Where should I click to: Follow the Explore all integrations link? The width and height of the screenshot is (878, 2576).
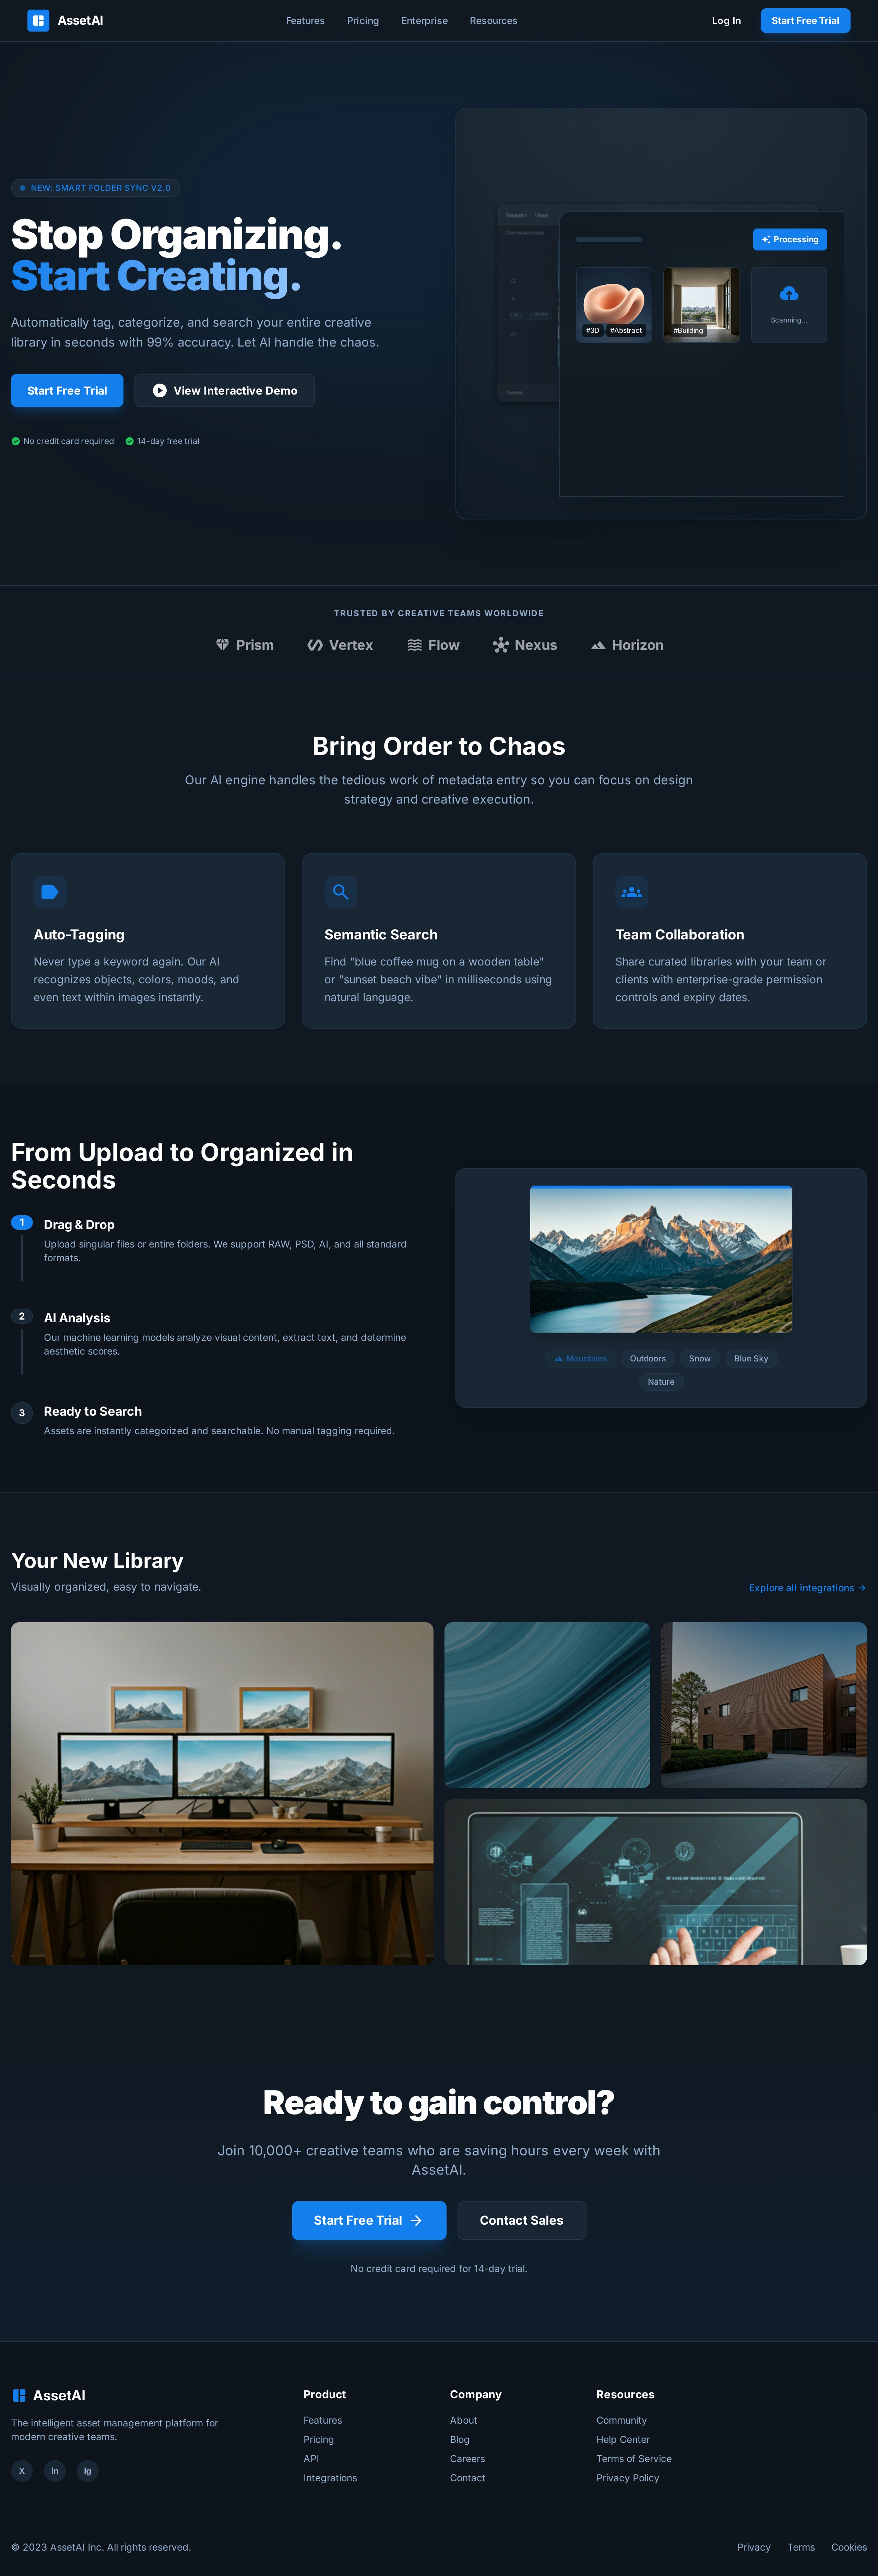(806, 1588)
